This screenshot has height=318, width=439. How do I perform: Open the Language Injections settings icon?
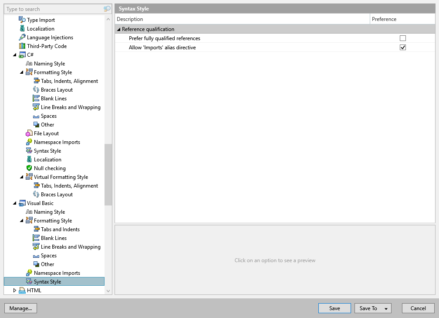point(22,37)
